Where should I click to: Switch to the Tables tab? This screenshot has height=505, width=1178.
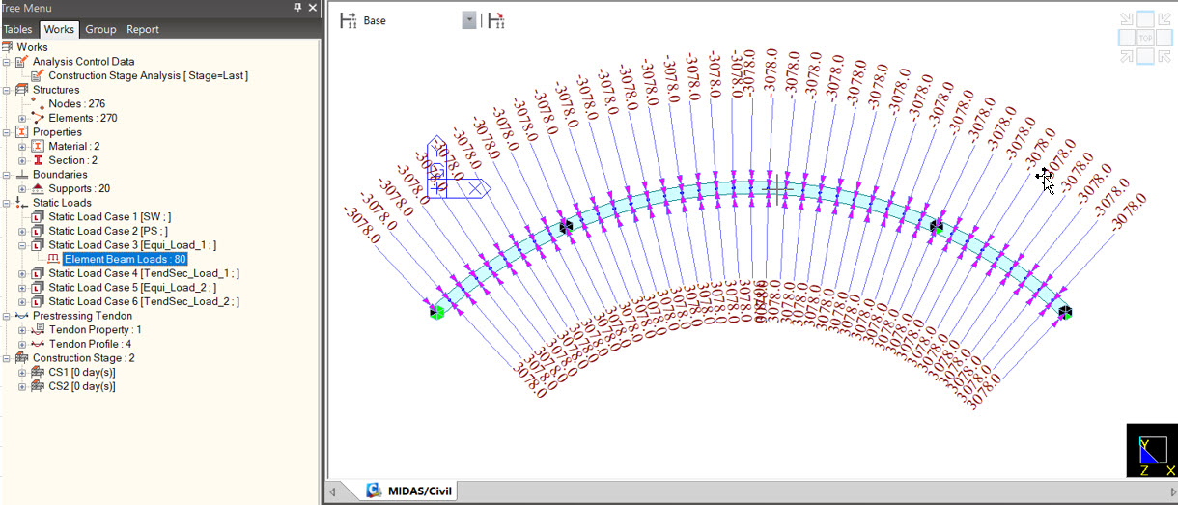pos(17,29)
